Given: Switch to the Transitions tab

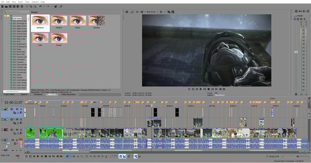Looking at the screenshot, I should 38,94.
